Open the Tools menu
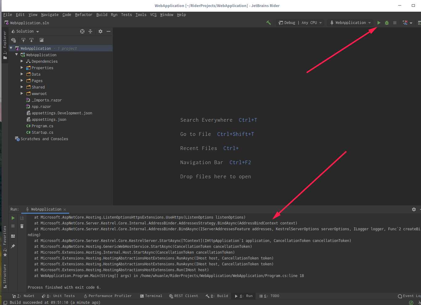The width and height of the screenshot is (421, 305). (141, 15)
